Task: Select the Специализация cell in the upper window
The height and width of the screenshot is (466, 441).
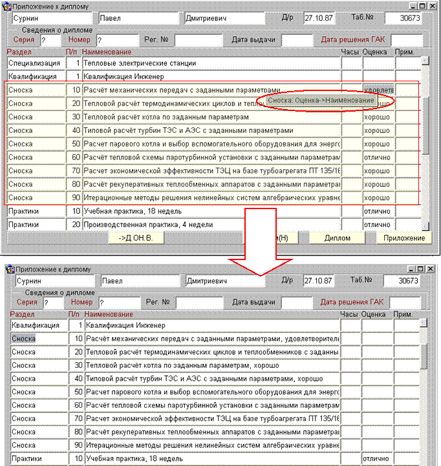Action: (x=36, y=63)
